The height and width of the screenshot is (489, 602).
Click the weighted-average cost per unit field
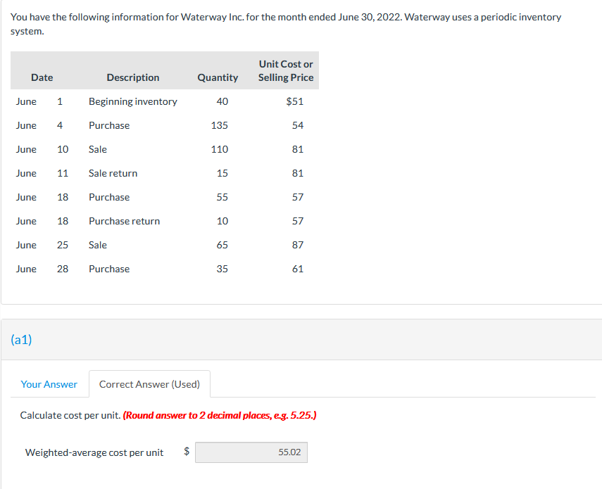click(x=251, y=452)
